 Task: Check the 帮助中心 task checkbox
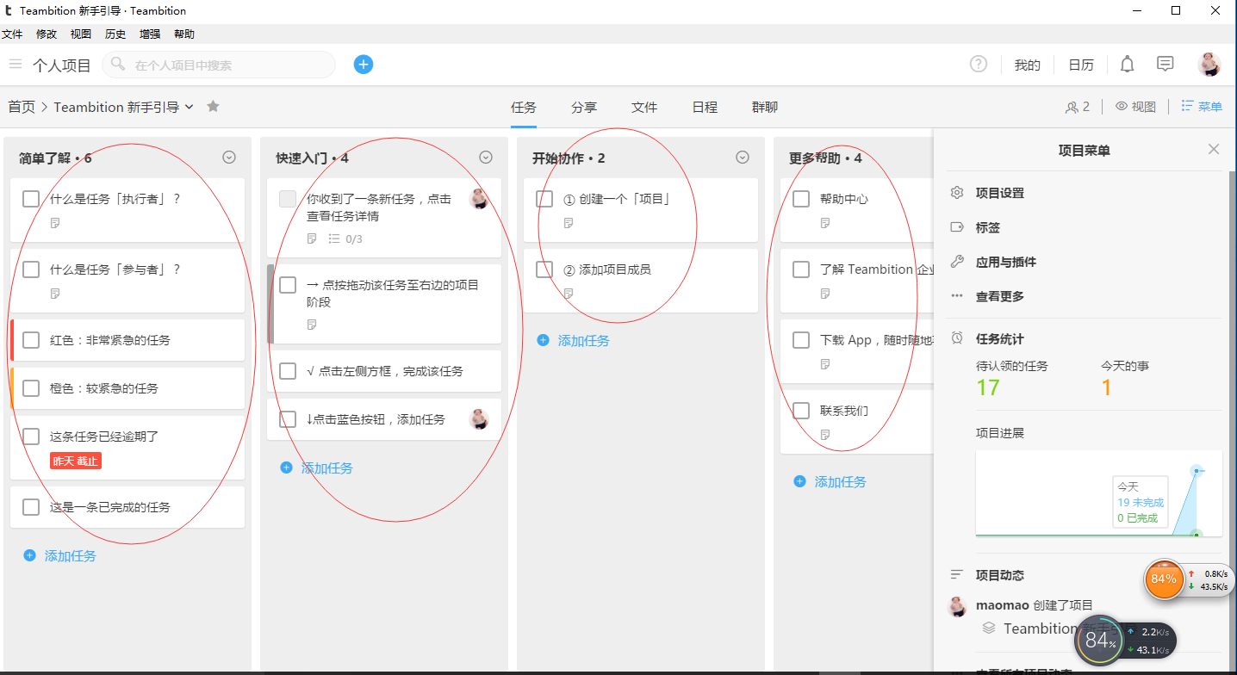(x=800, y=198)
